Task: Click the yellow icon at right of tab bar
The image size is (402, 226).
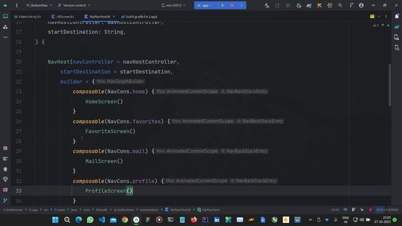Action: pos(372,16)
